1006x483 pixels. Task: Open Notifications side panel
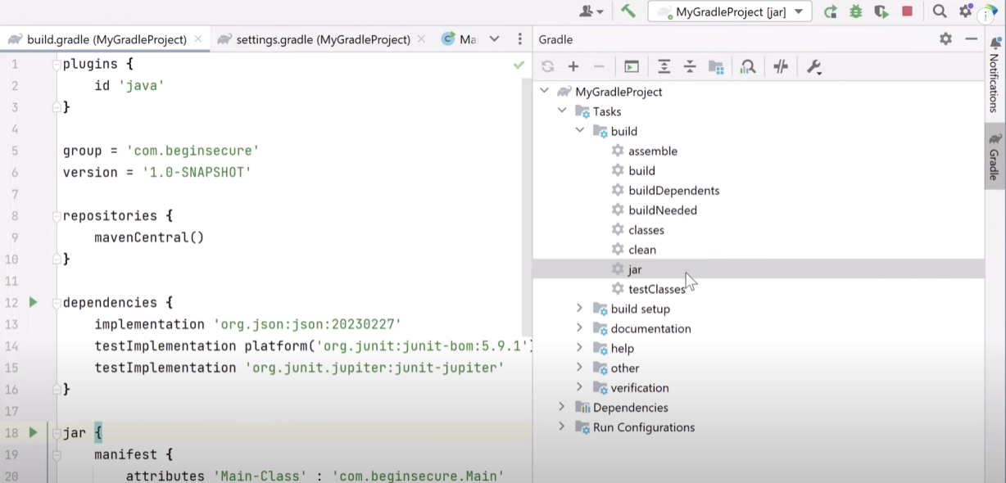pos(995,74)
